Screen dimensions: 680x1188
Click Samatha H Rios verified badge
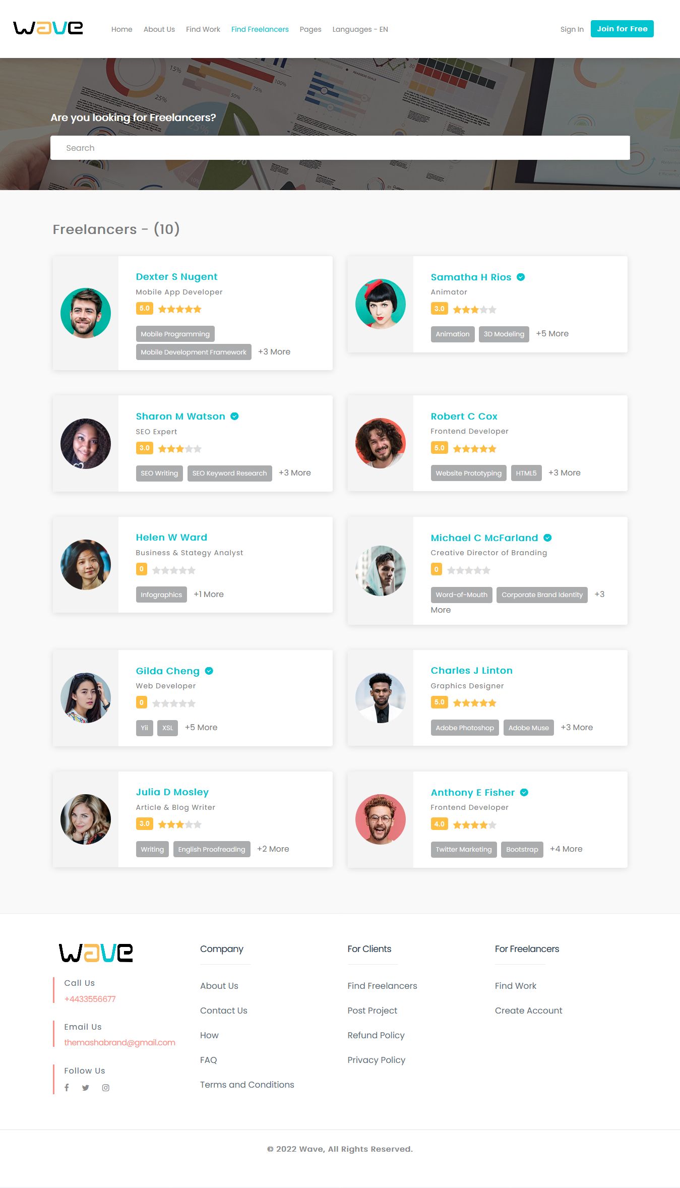click(521, 277)
